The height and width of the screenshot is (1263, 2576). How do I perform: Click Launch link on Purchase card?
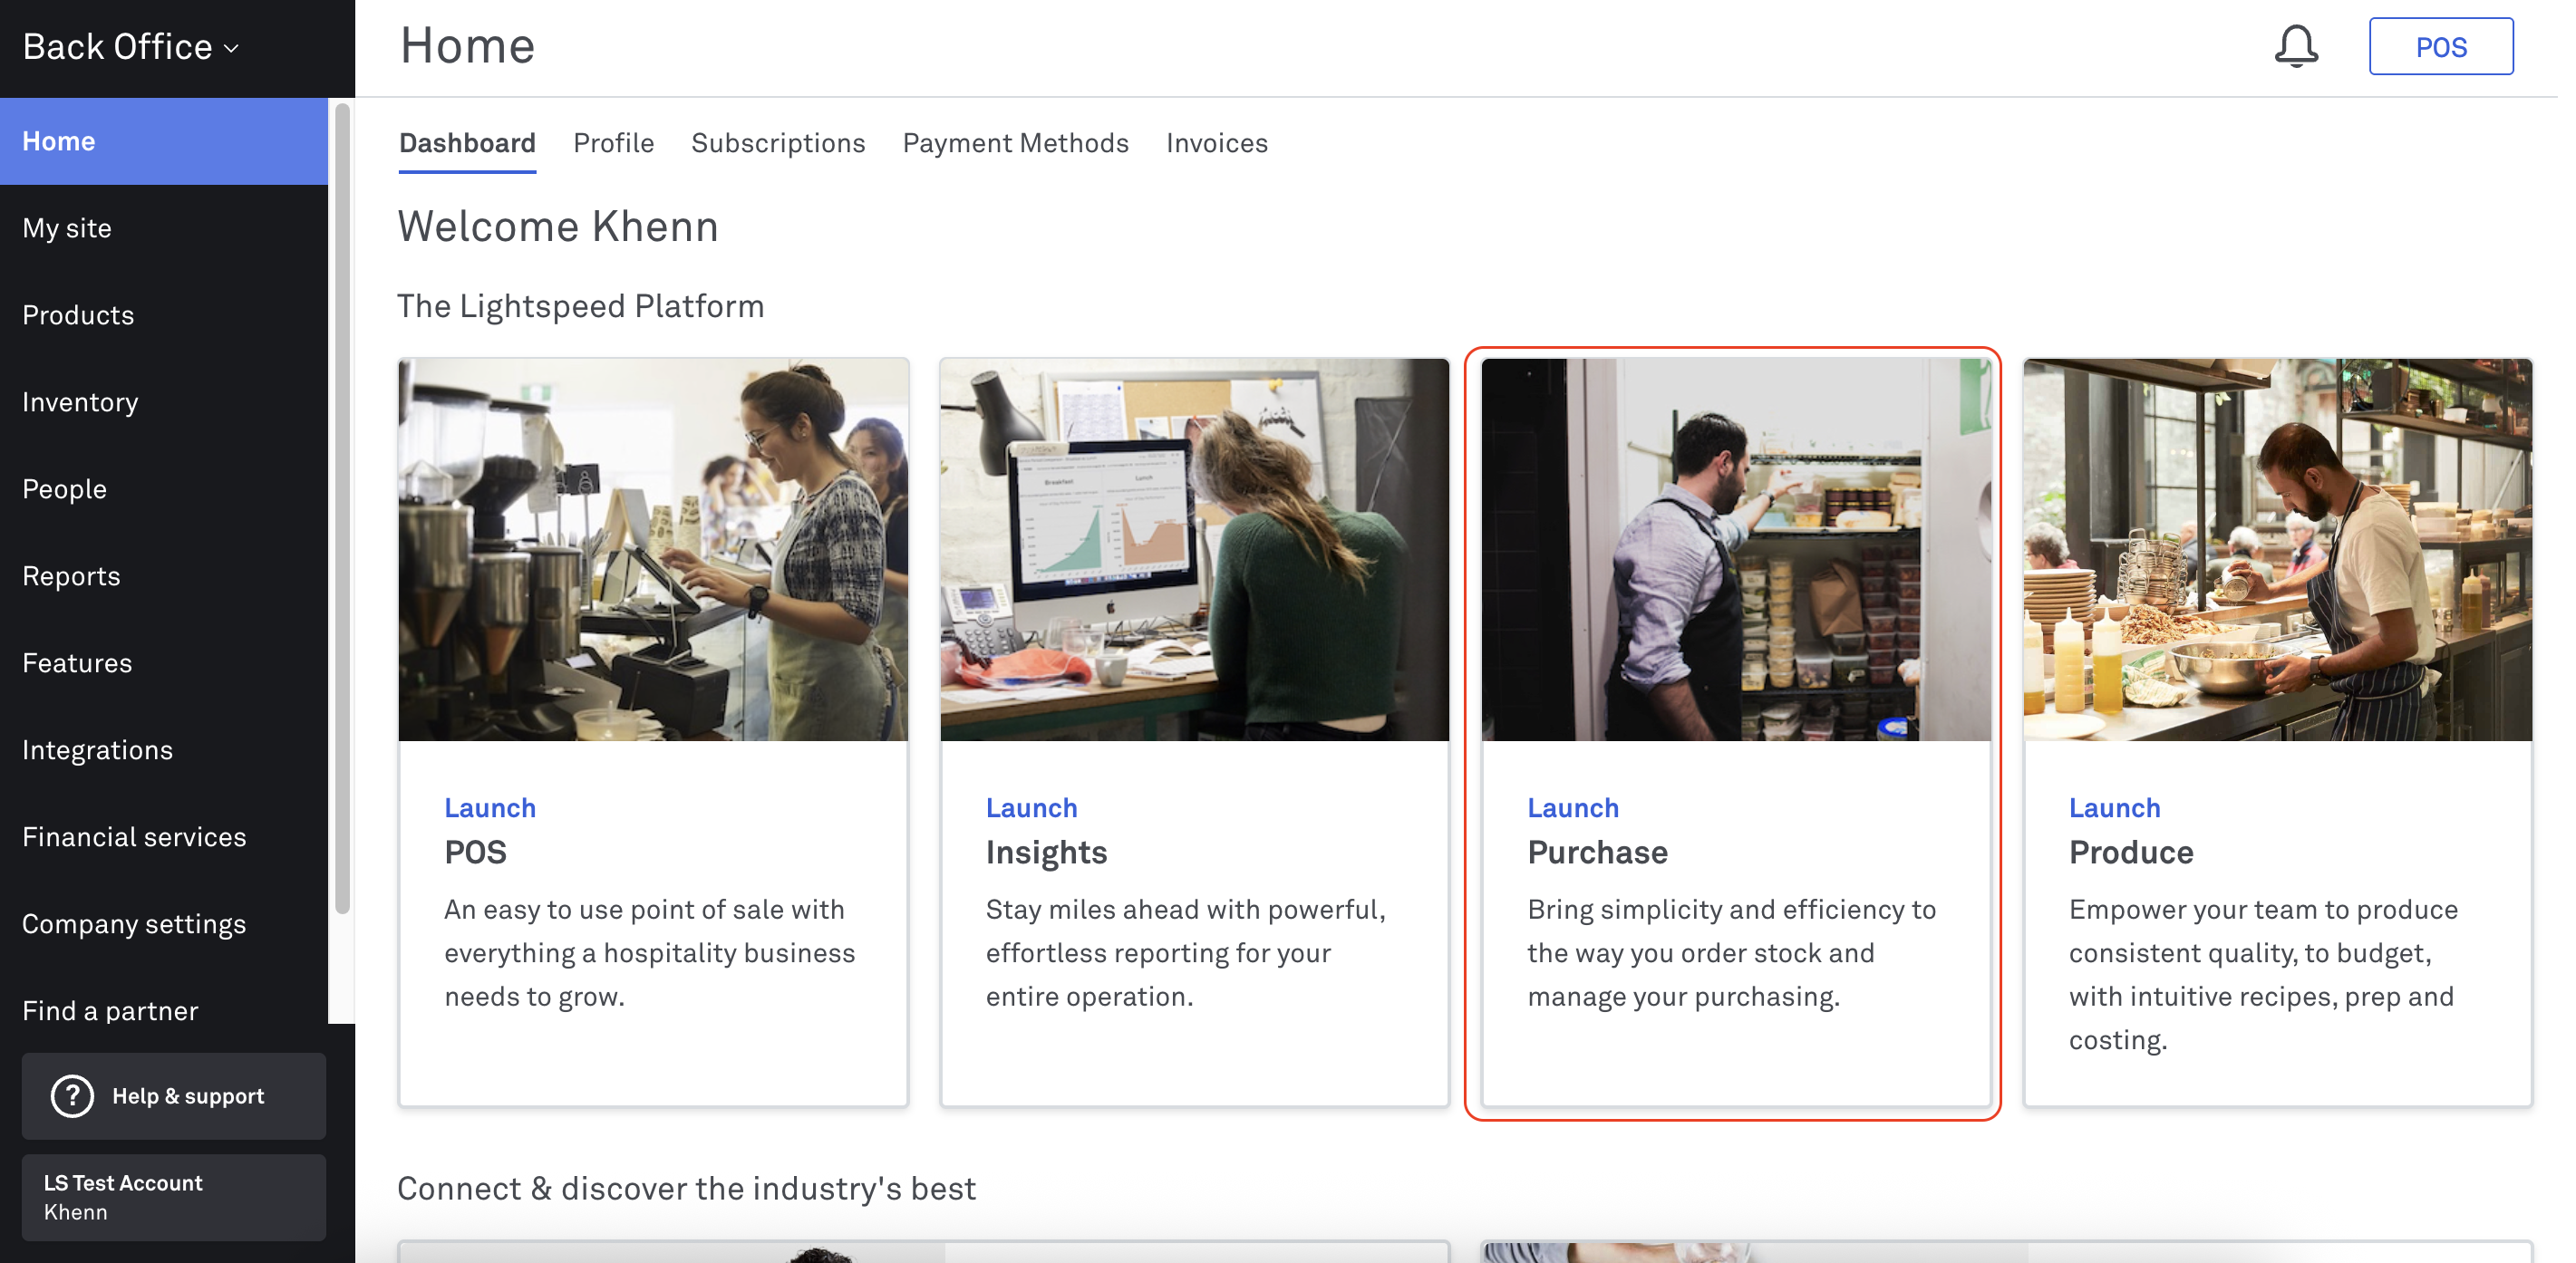pos(1573,807)
